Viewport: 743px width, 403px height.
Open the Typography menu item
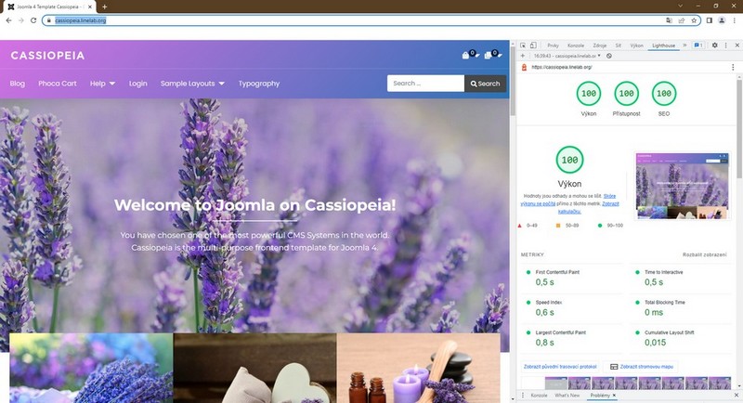[259, 84]
